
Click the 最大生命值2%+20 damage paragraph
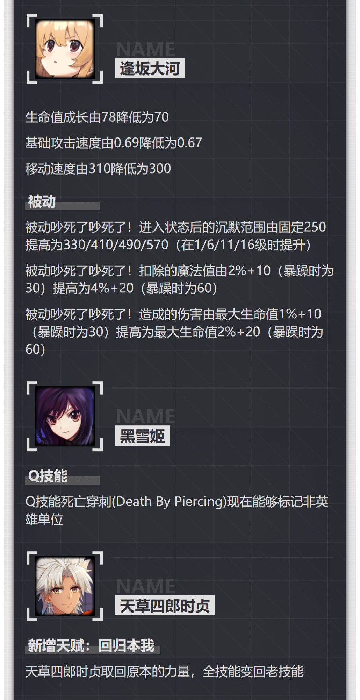tap(174, 332)
